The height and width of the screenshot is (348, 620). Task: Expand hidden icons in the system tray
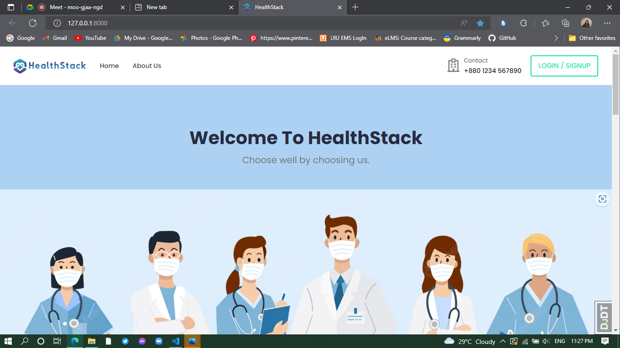pyautogui.click(x=503, y=341)
